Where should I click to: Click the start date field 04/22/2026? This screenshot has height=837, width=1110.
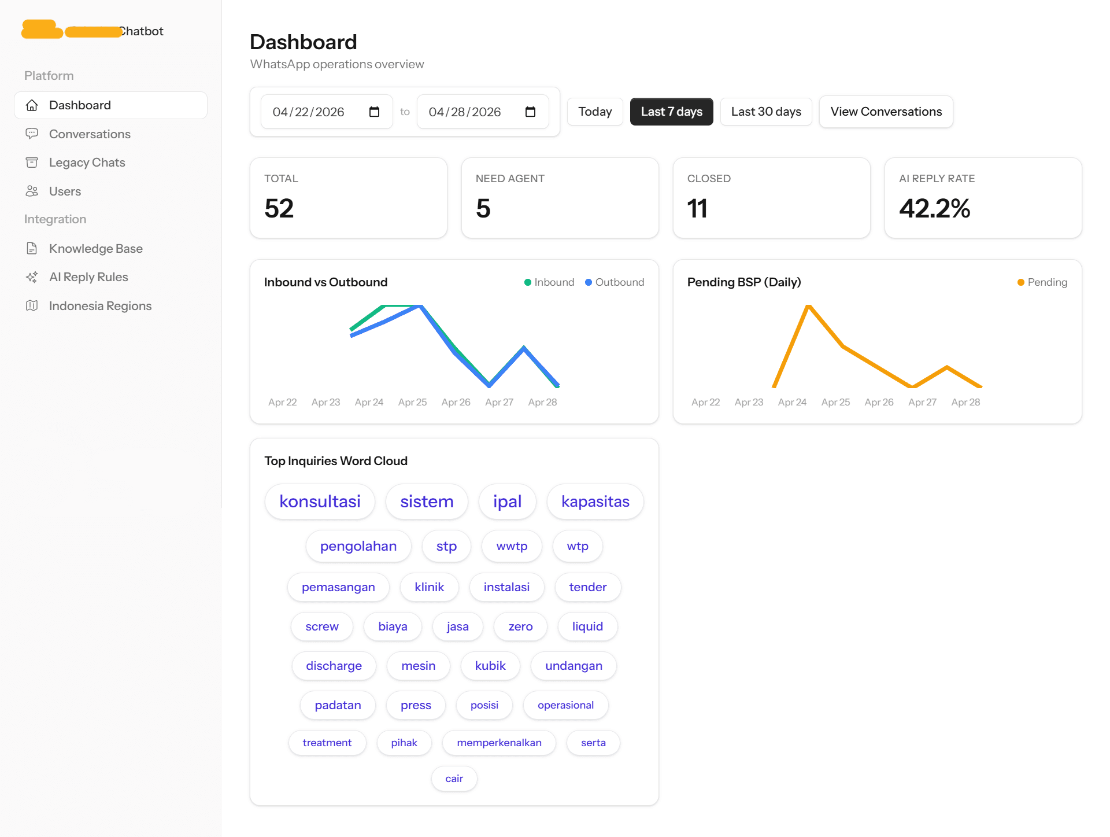pyautogui.click(x=308, y=112)
